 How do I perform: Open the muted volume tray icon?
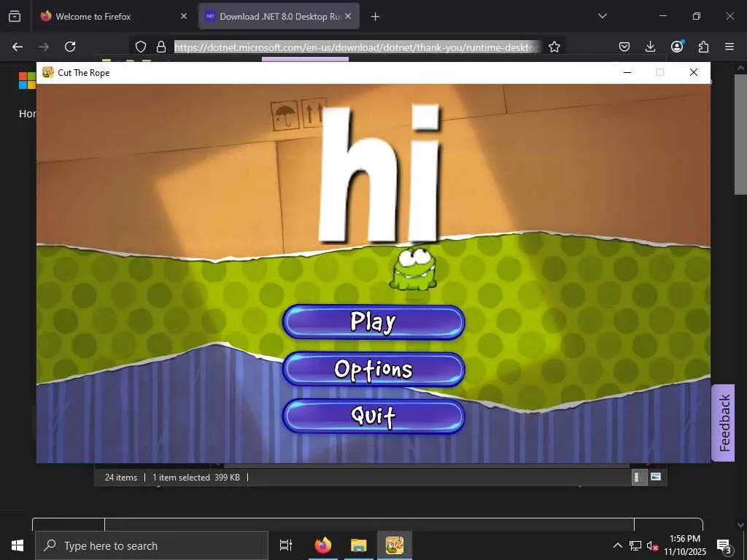click(652, 545)
